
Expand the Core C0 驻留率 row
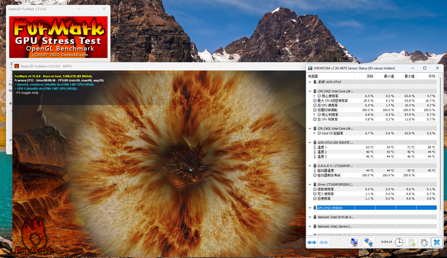point(314,133)
